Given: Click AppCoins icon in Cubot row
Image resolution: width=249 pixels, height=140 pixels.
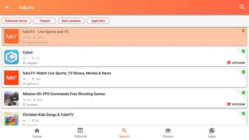Looking at the screenshot, I should (x=229, y=63).
